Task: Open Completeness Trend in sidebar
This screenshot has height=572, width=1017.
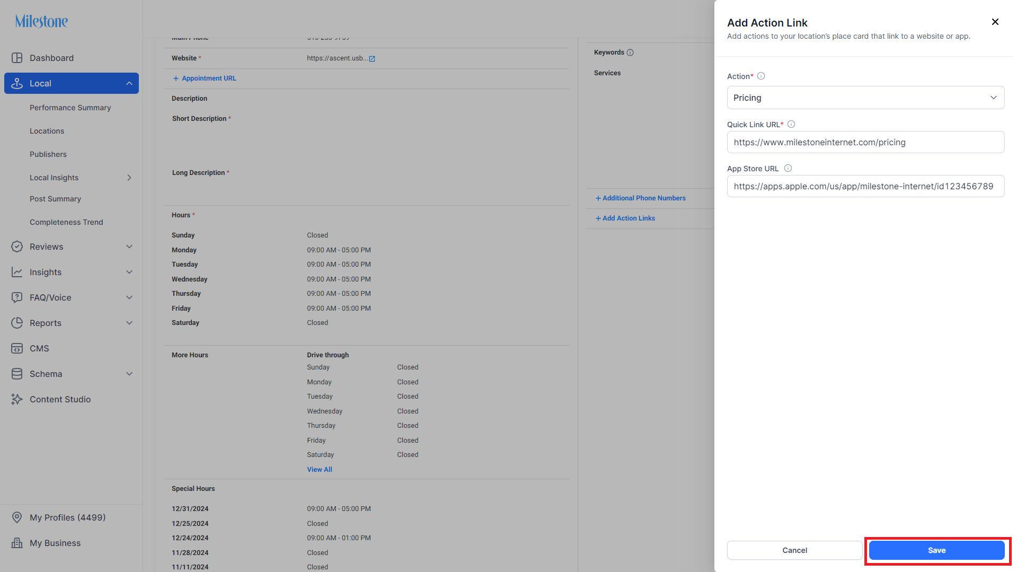Action: pos(66,222)
